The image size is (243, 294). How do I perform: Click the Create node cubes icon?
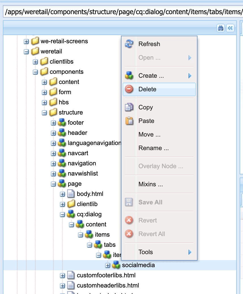[129, 75]
